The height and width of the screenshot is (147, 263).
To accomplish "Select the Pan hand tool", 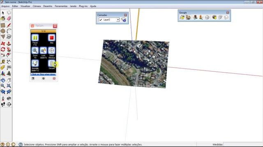I will (x=9, y=80).
